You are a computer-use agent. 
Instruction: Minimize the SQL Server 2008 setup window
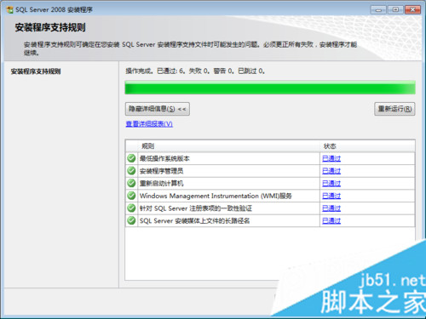click(378, 10)
